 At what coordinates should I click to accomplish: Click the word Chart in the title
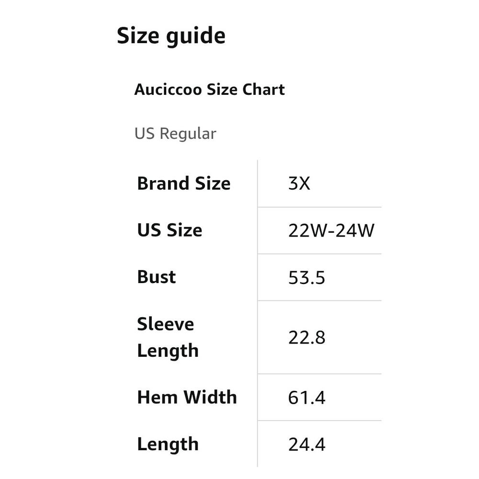(x=263, y=90)
